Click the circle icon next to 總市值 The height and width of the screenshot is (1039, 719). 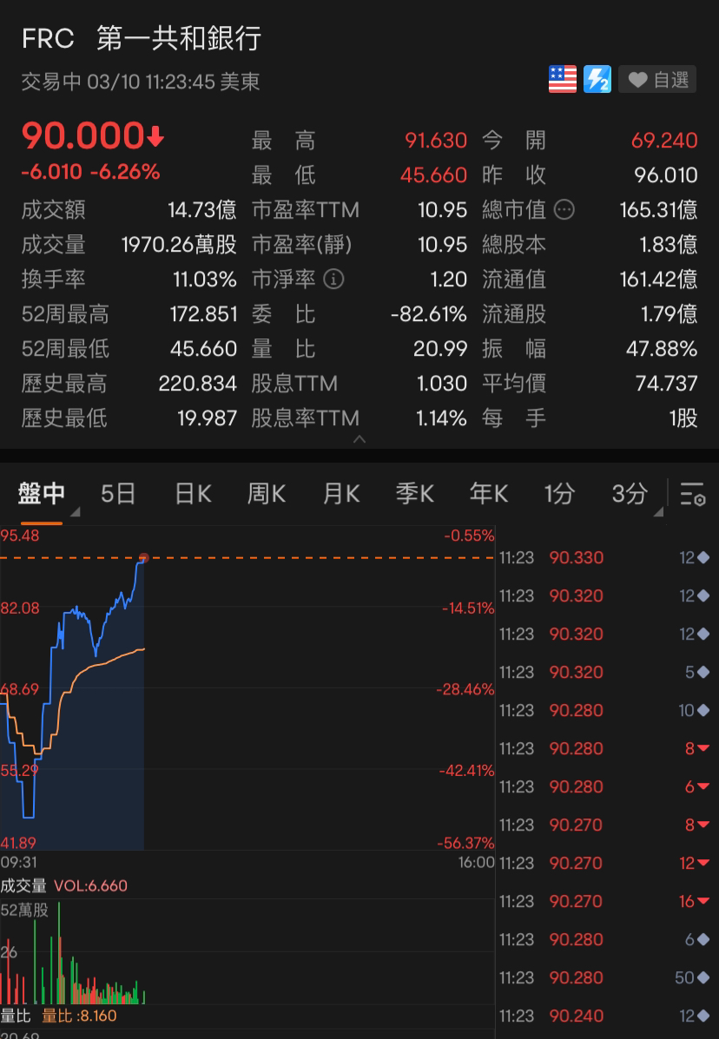point(564,209)
